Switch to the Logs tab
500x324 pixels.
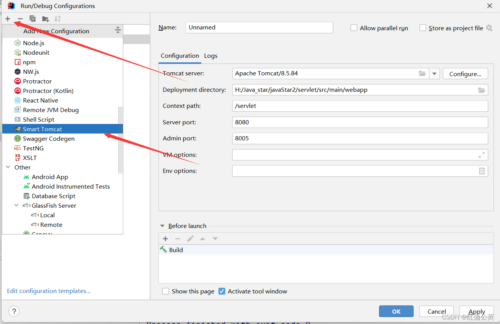pos(211,56)
